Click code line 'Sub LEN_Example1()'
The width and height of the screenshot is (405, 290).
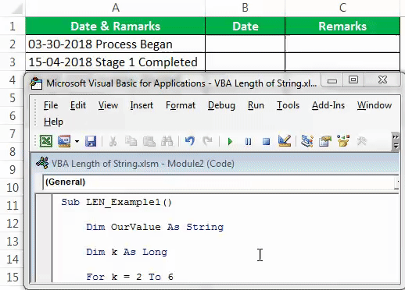click(x=116, y=202)
